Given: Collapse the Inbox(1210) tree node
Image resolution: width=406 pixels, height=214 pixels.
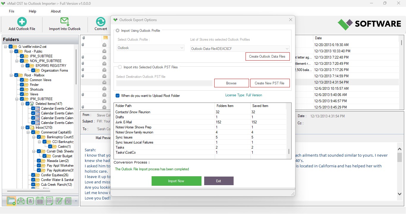Looking at the screenshot, I should (22, 128).
